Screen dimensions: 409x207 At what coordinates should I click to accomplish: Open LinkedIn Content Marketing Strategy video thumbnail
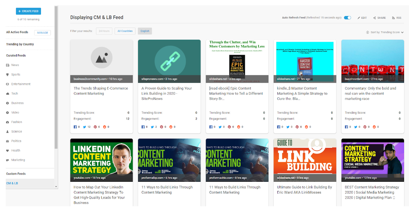pyautogui.click(x=101, y=160)
